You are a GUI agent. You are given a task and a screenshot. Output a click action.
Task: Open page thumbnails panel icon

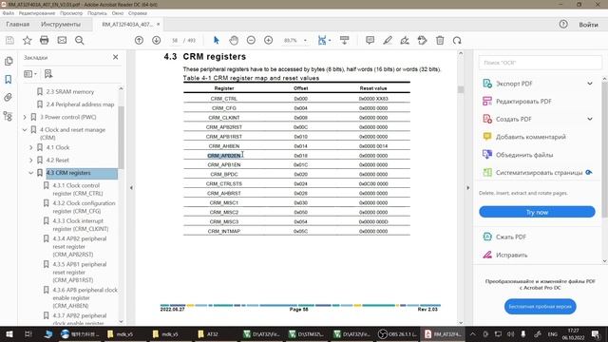pyautogui.click(x=9, y=61)
